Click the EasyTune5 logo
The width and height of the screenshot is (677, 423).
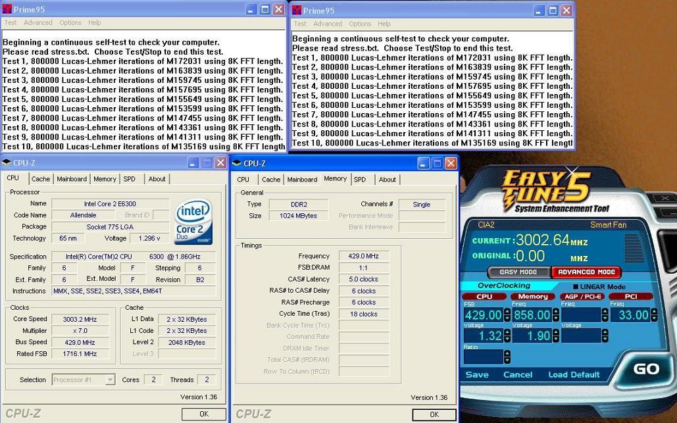click(x=547, y=190)
